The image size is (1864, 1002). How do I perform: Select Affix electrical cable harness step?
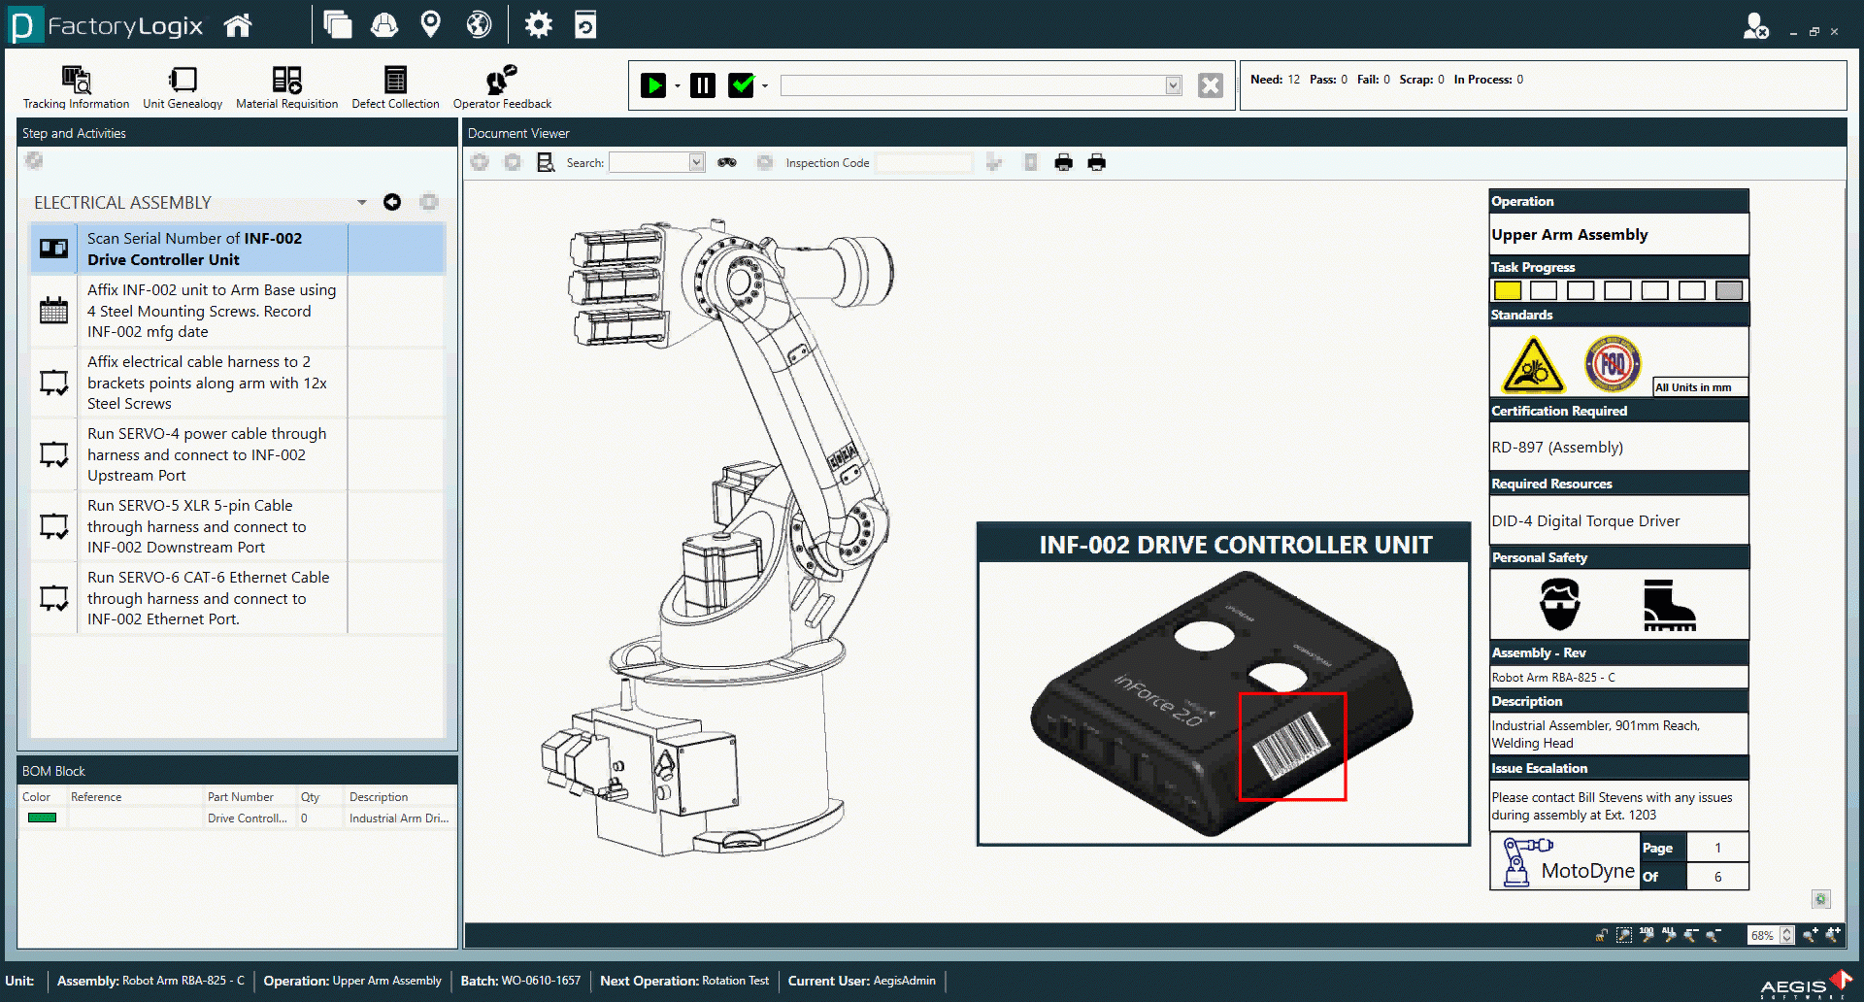238,383
